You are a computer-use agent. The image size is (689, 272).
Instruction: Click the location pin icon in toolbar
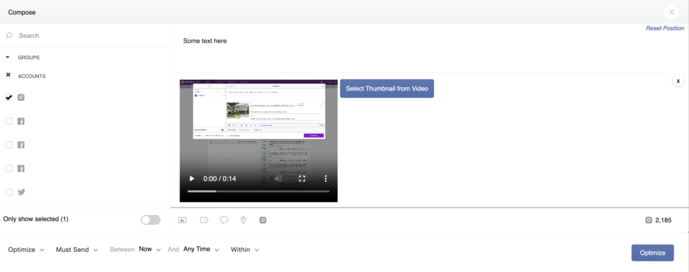click(x=244, y=220)
